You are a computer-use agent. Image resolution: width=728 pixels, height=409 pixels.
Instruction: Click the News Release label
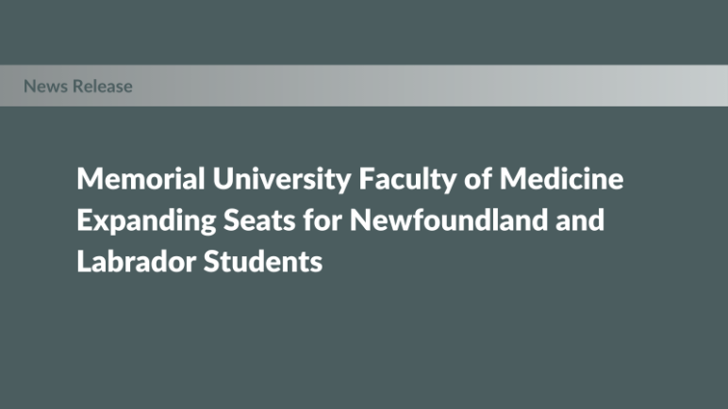click(x=78, y=87)
